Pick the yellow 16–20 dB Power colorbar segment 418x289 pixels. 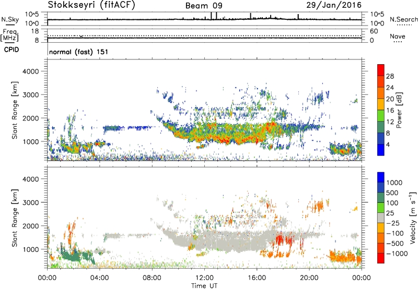pos(381,104)
